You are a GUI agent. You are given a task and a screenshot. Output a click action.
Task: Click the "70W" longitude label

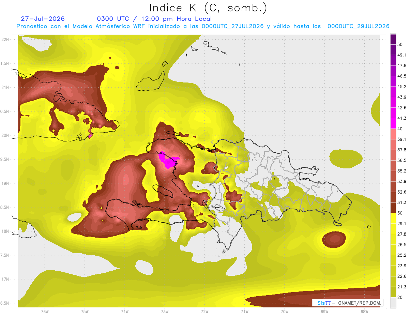click(x=284, y=311)
